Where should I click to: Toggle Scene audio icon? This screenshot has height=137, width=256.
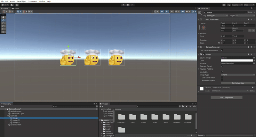coord(172,12)
